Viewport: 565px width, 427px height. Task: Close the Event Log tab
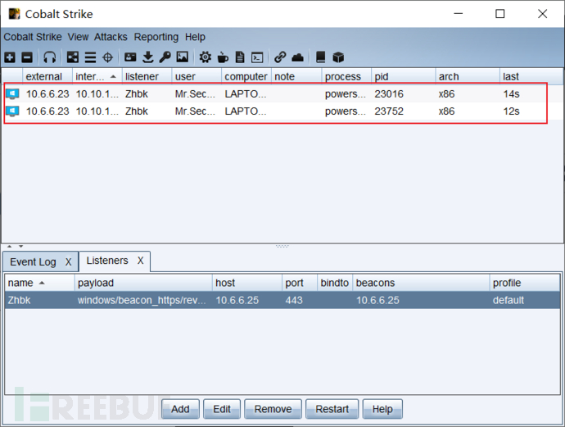(x=69, y=261)
